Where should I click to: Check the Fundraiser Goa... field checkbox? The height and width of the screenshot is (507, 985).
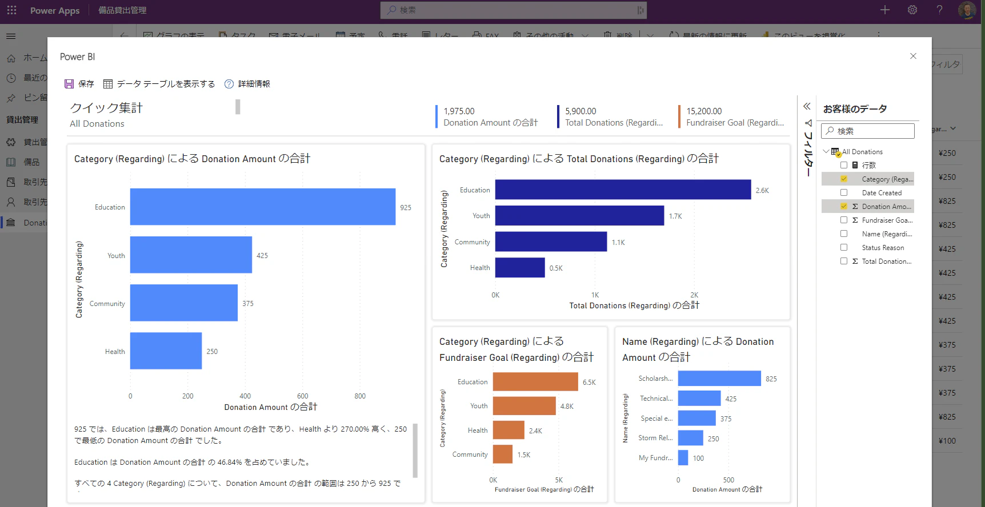(x=844, y=220)
